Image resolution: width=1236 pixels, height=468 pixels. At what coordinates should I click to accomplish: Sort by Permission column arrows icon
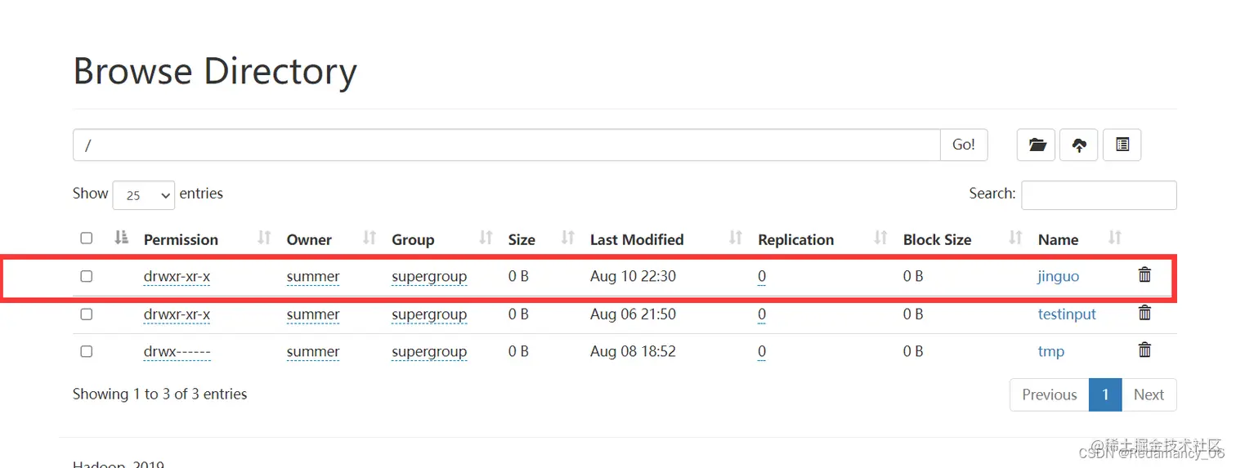(x=264, y=238)
